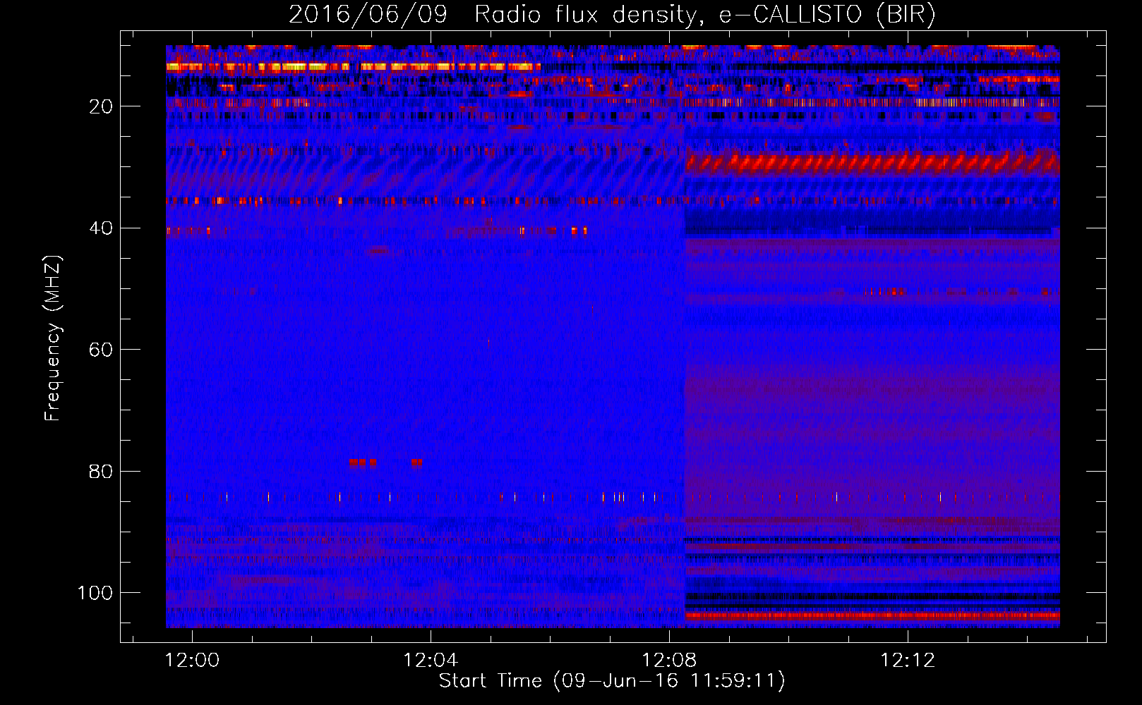1142x705 pixels.
Task: Click the 80 frequency tick label
Action: coord(101,471)
